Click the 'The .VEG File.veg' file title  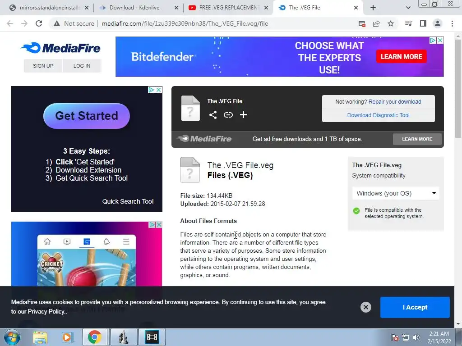pyautogui.click(x=240, y=165)
